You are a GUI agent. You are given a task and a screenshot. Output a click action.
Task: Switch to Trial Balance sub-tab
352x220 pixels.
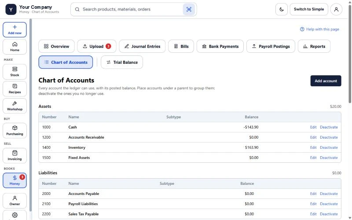(122, 62)
